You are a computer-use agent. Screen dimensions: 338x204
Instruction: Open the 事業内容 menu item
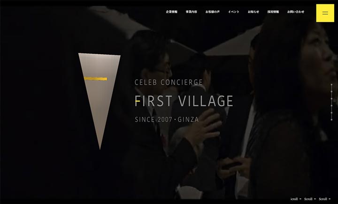click(191, 12)
